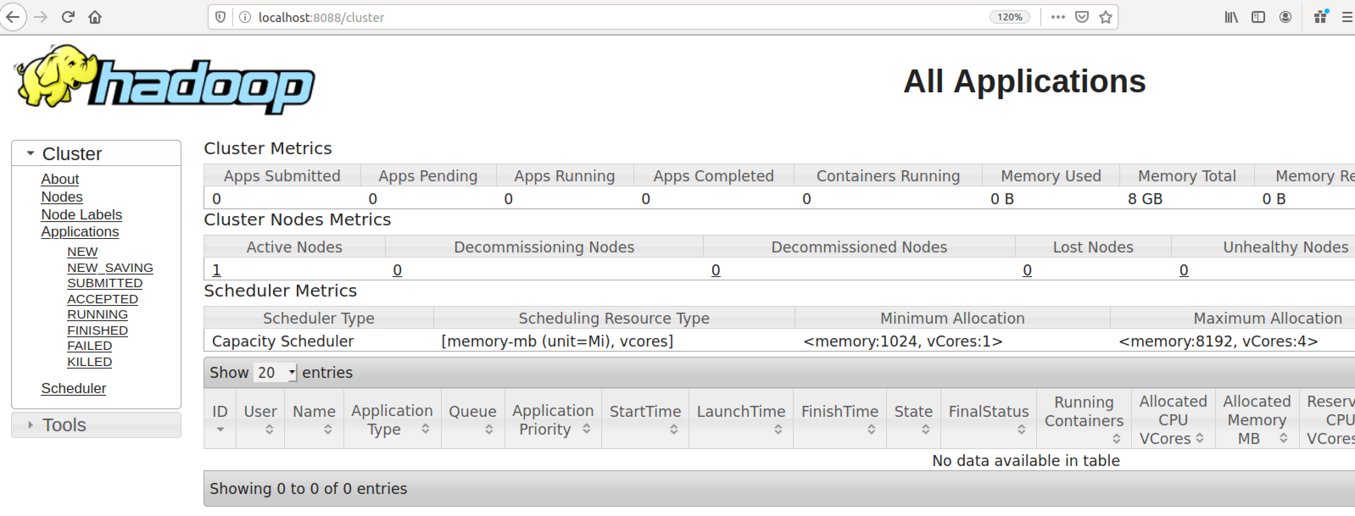Sort table by Application Type column
Image resolution: width=1355 pixels, height=516 pixels.
pos(393,419)
